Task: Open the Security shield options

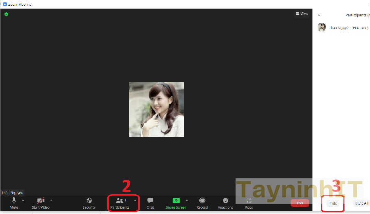Action: pos(89,201)
